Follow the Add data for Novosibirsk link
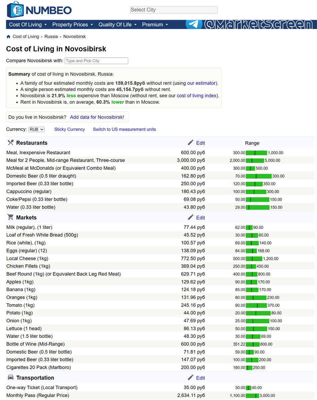Screen dimensions: 317x400 (x=97, y=117)
